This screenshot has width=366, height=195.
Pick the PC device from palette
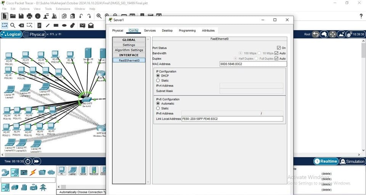pos(62,171)
